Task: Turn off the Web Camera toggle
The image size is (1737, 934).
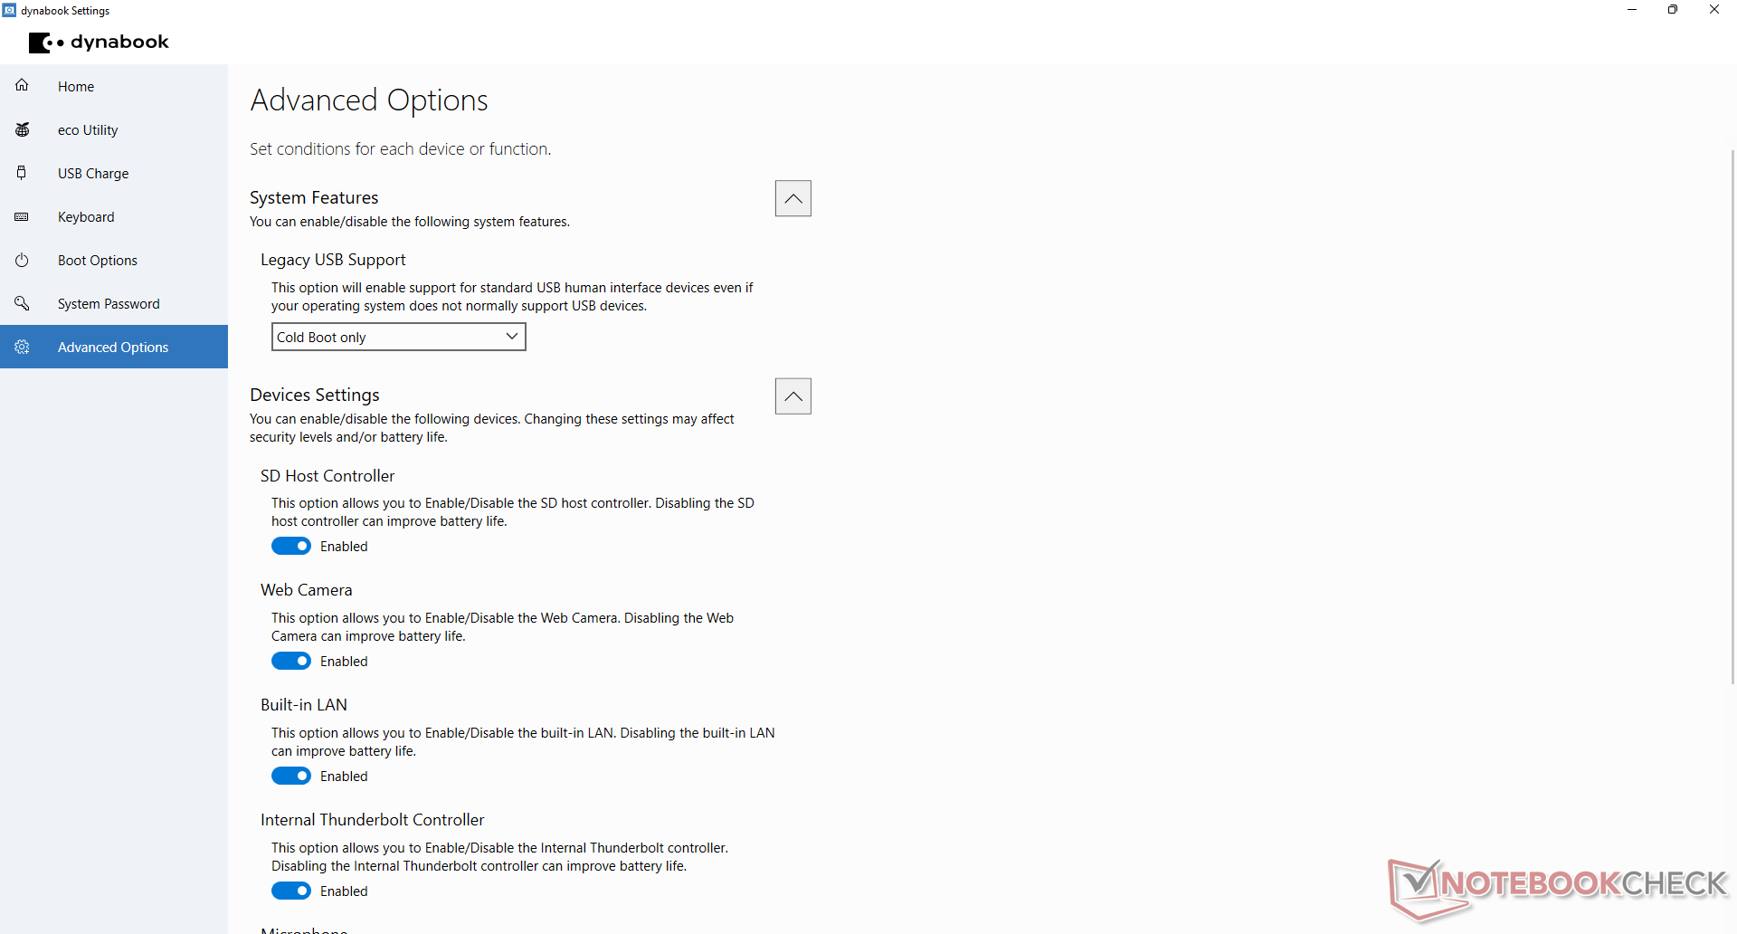Action: 291,661
